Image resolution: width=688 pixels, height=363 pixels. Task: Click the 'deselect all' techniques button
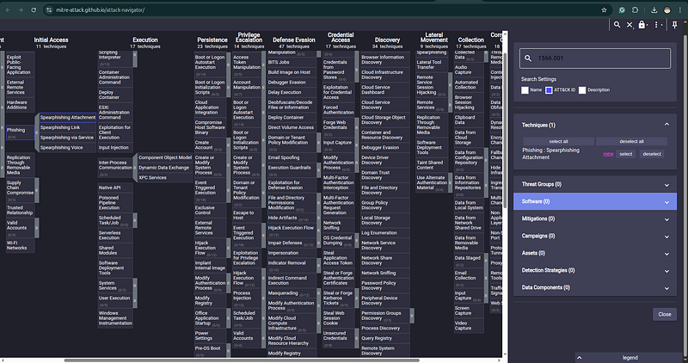click(631, 141)
